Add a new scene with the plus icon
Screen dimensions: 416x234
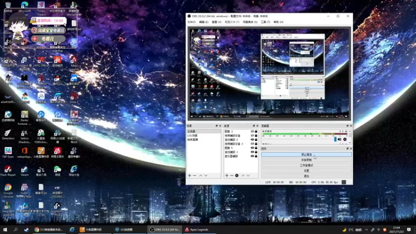[x=189, y=175]
